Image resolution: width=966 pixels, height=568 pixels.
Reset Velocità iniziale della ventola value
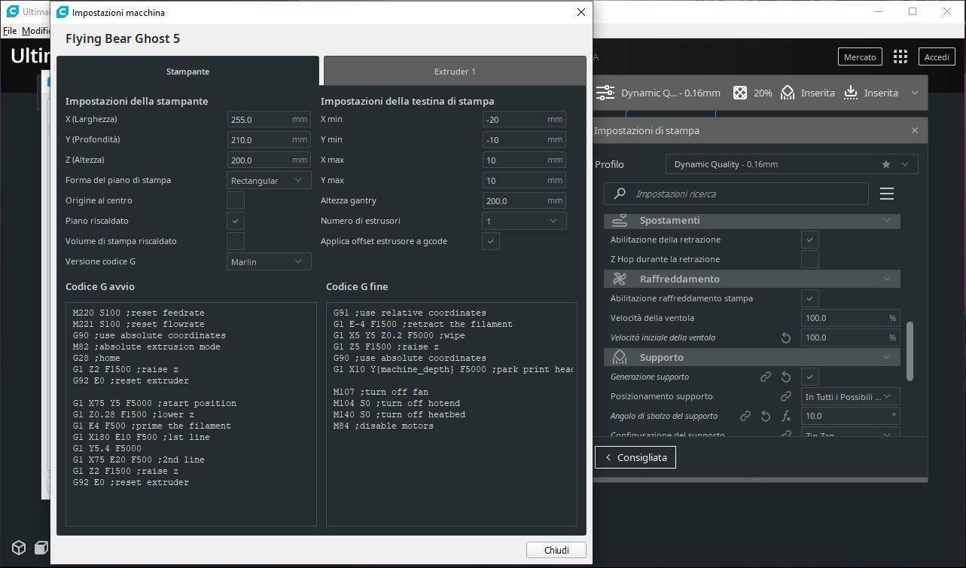[x=786, y=337]
